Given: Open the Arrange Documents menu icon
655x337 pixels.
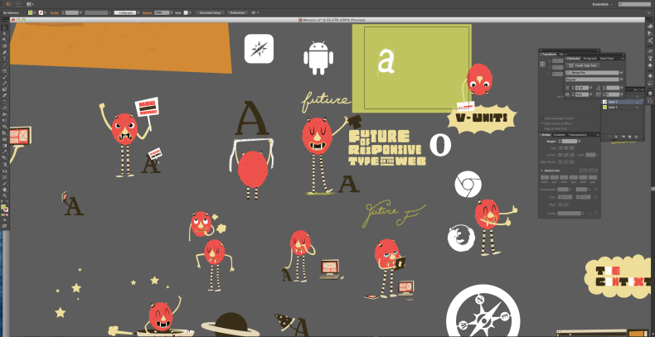Looking at the screenshot, I should click(x=29, y=4).
